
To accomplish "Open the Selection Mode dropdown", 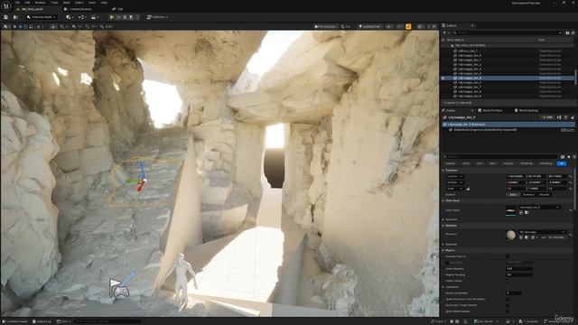I will 42,17.
